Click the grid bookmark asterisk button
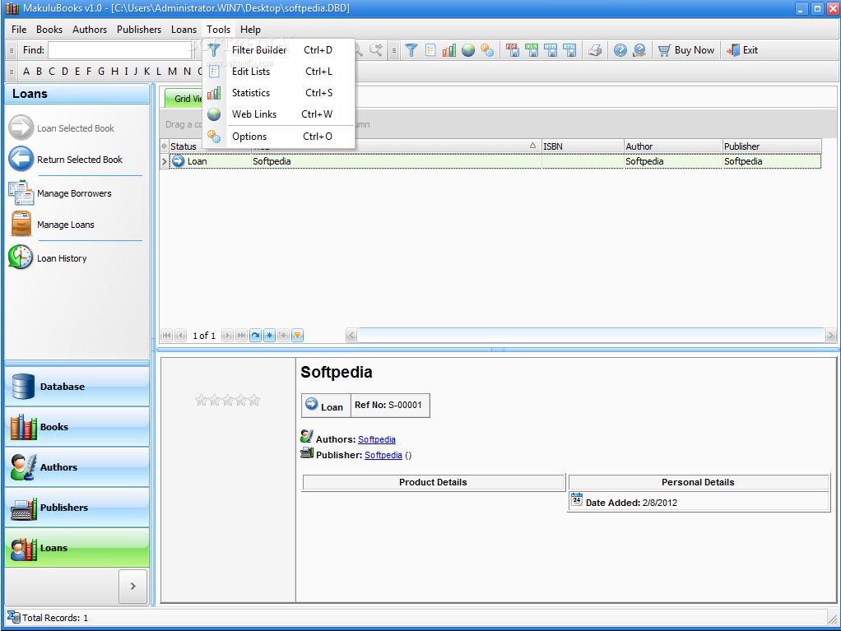This screenshot has width=841, height=631. pos(269,336)
